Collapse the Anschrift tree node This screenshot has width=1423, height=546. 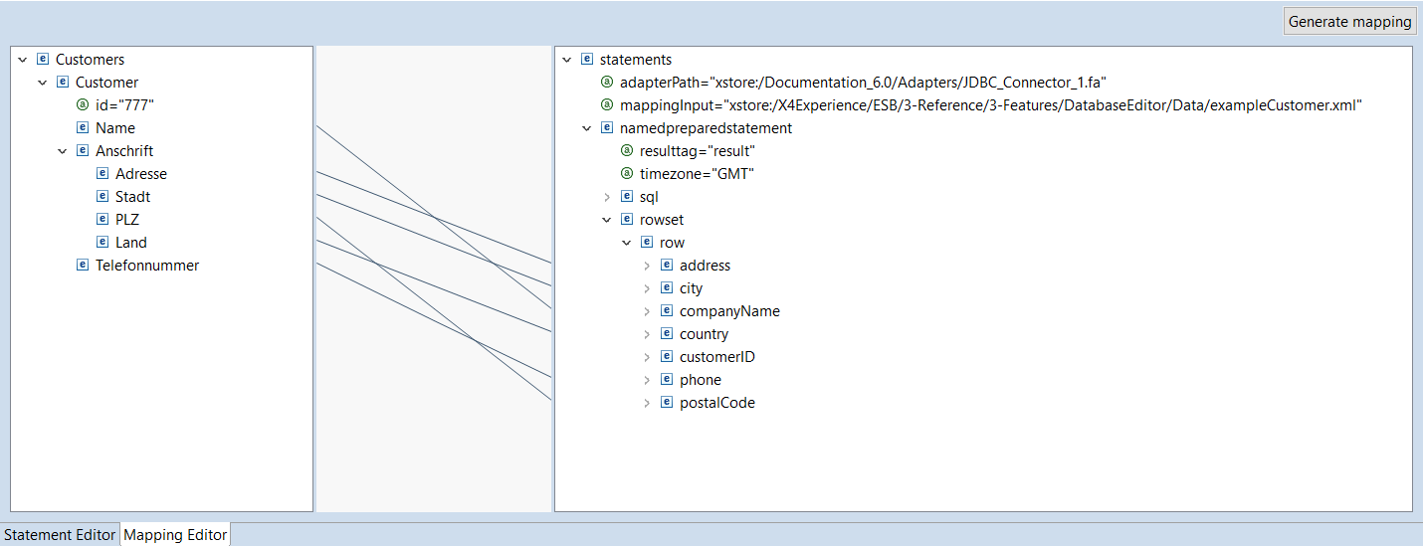63,151
